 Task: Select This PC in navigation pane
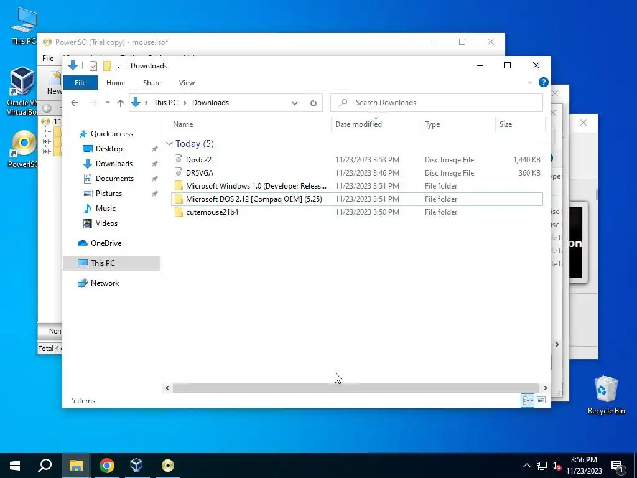point(103,263)
